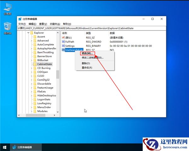
Task: Click the AutoComplete folder icon
Action: click(x=35, y=45)
